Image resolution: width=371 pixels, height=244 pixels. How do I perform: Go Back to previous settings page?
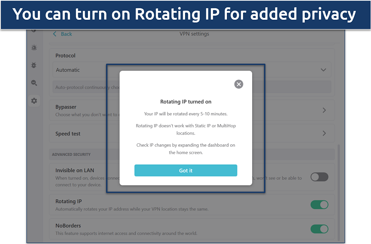coord(63,34)
